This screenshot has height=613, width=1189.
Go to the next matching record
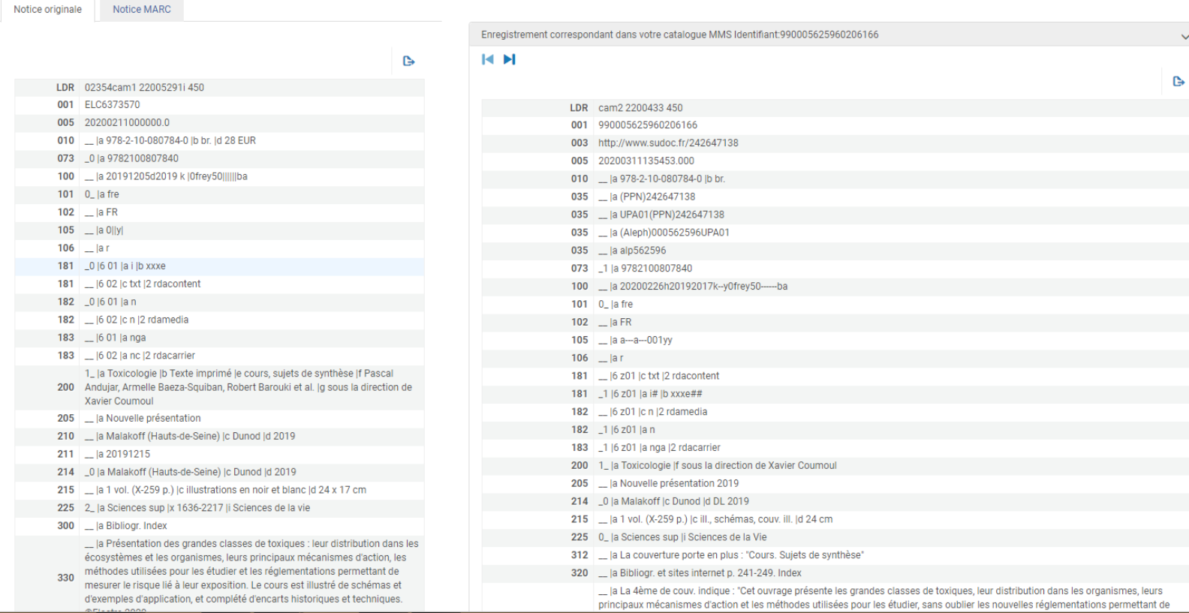tap(510, 59)
